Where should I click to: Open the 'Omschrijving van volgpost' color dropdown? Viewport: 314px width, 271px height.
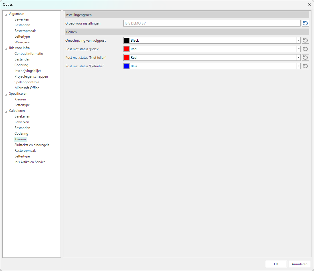299,41
